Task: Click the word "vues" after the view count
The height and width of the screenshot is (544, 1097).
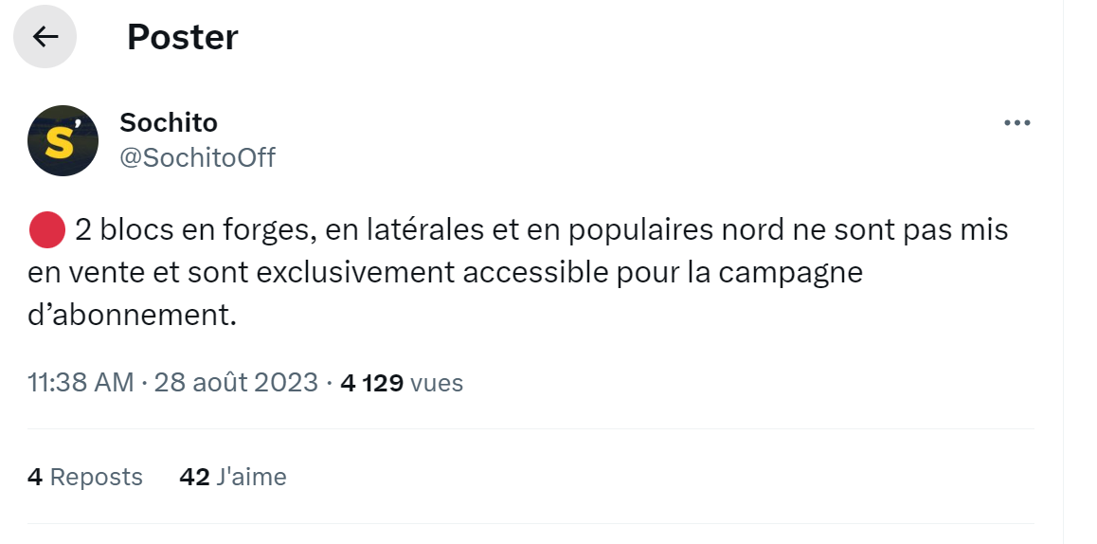Action: [438, 383]
